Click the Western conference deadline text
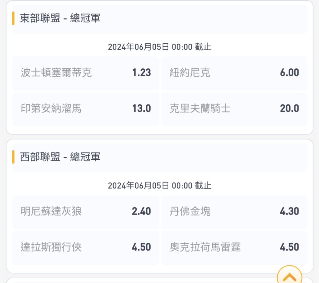Viewport: 319px width, 283px height. (160, 185)
